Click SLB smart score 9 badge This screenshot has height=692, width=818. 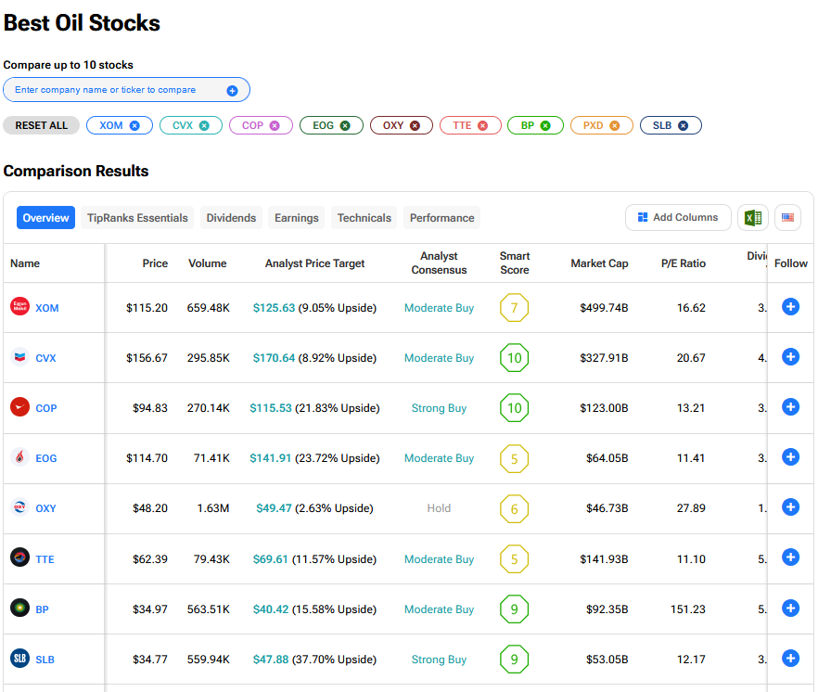point(515,660)
